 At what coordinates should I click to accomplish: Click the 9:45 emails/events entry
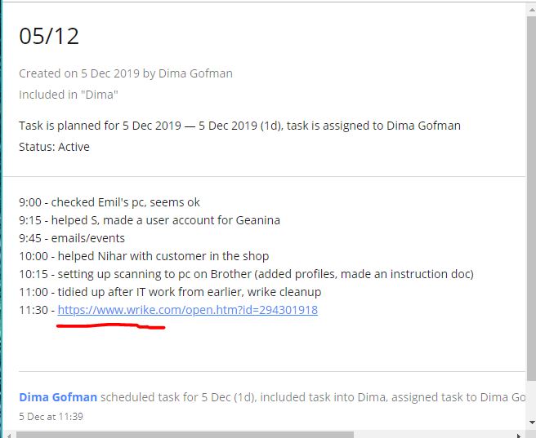72,238
